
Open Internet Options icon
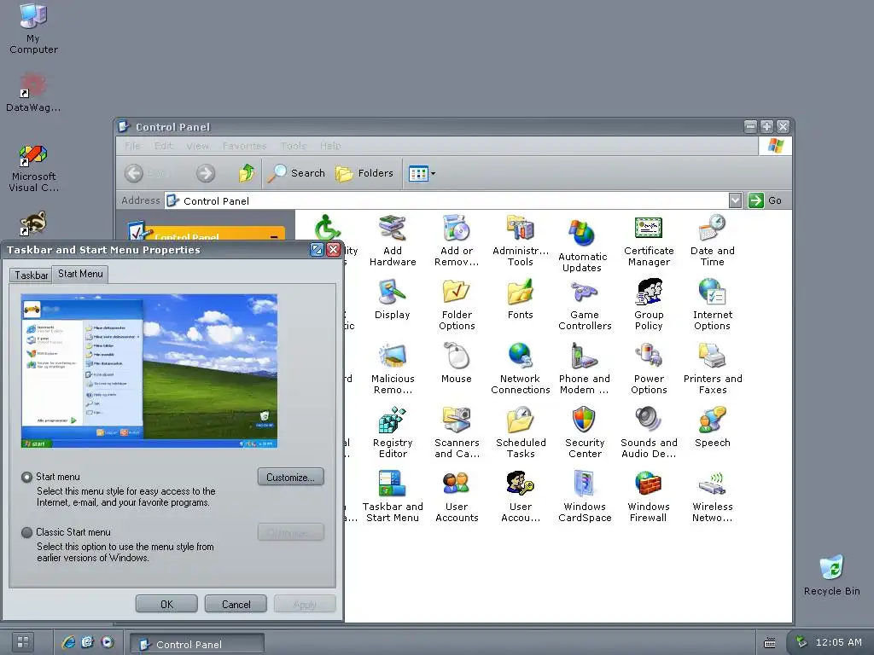coord(713,304)
